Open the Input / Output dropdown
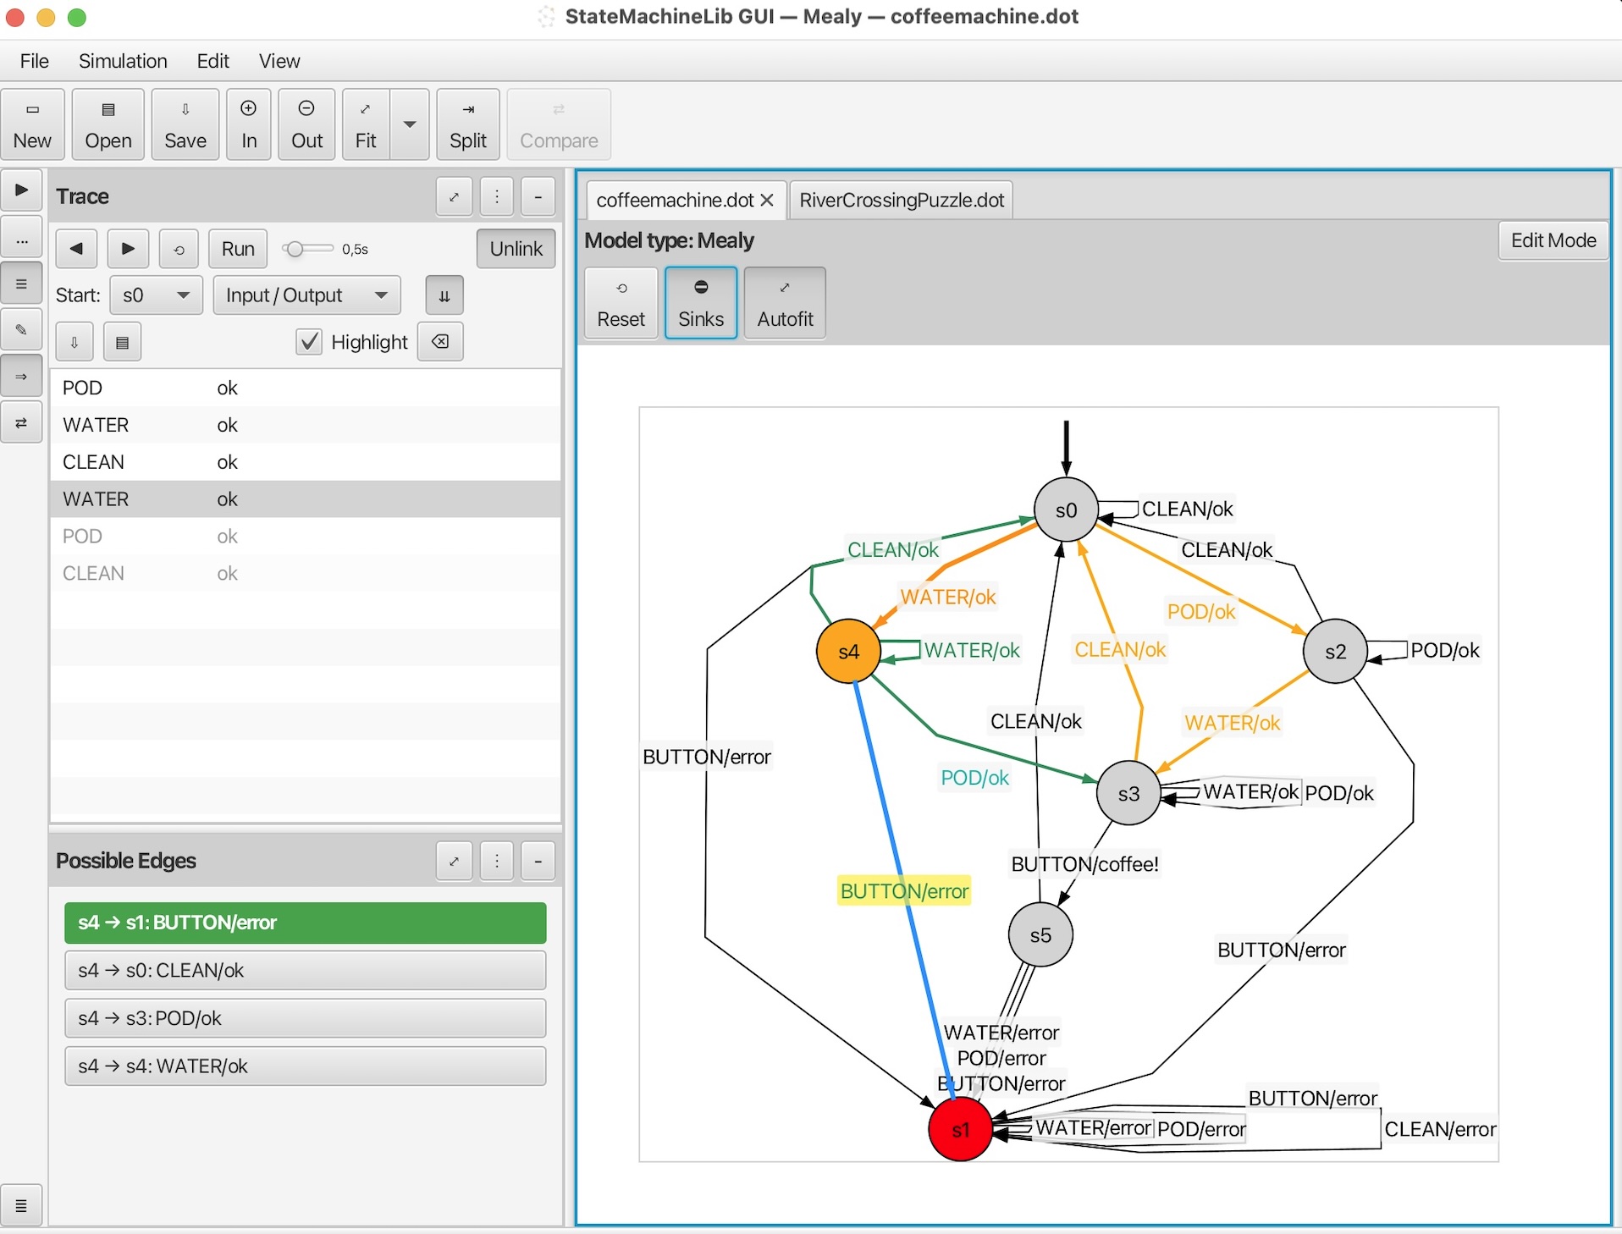This screenshot has height=1234, width=1622. [306, 295]
